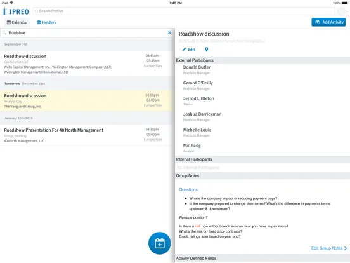This screenshot has height=263, width=350.
Task: Click the search magnifier icon beside Roadshow
Action: click(x=4, y=32)
